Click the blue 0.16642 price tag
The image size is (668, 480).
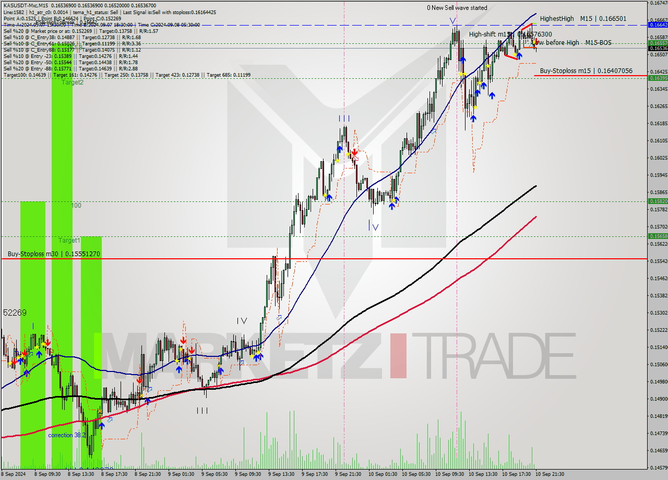click(658, 25)
